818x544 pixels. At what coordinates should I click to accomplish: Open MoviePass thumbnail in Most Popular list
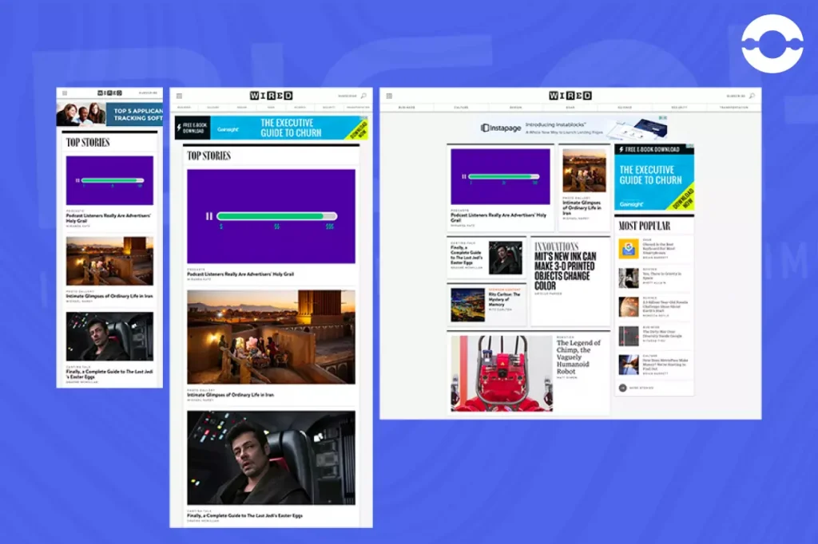coord(629,365)
